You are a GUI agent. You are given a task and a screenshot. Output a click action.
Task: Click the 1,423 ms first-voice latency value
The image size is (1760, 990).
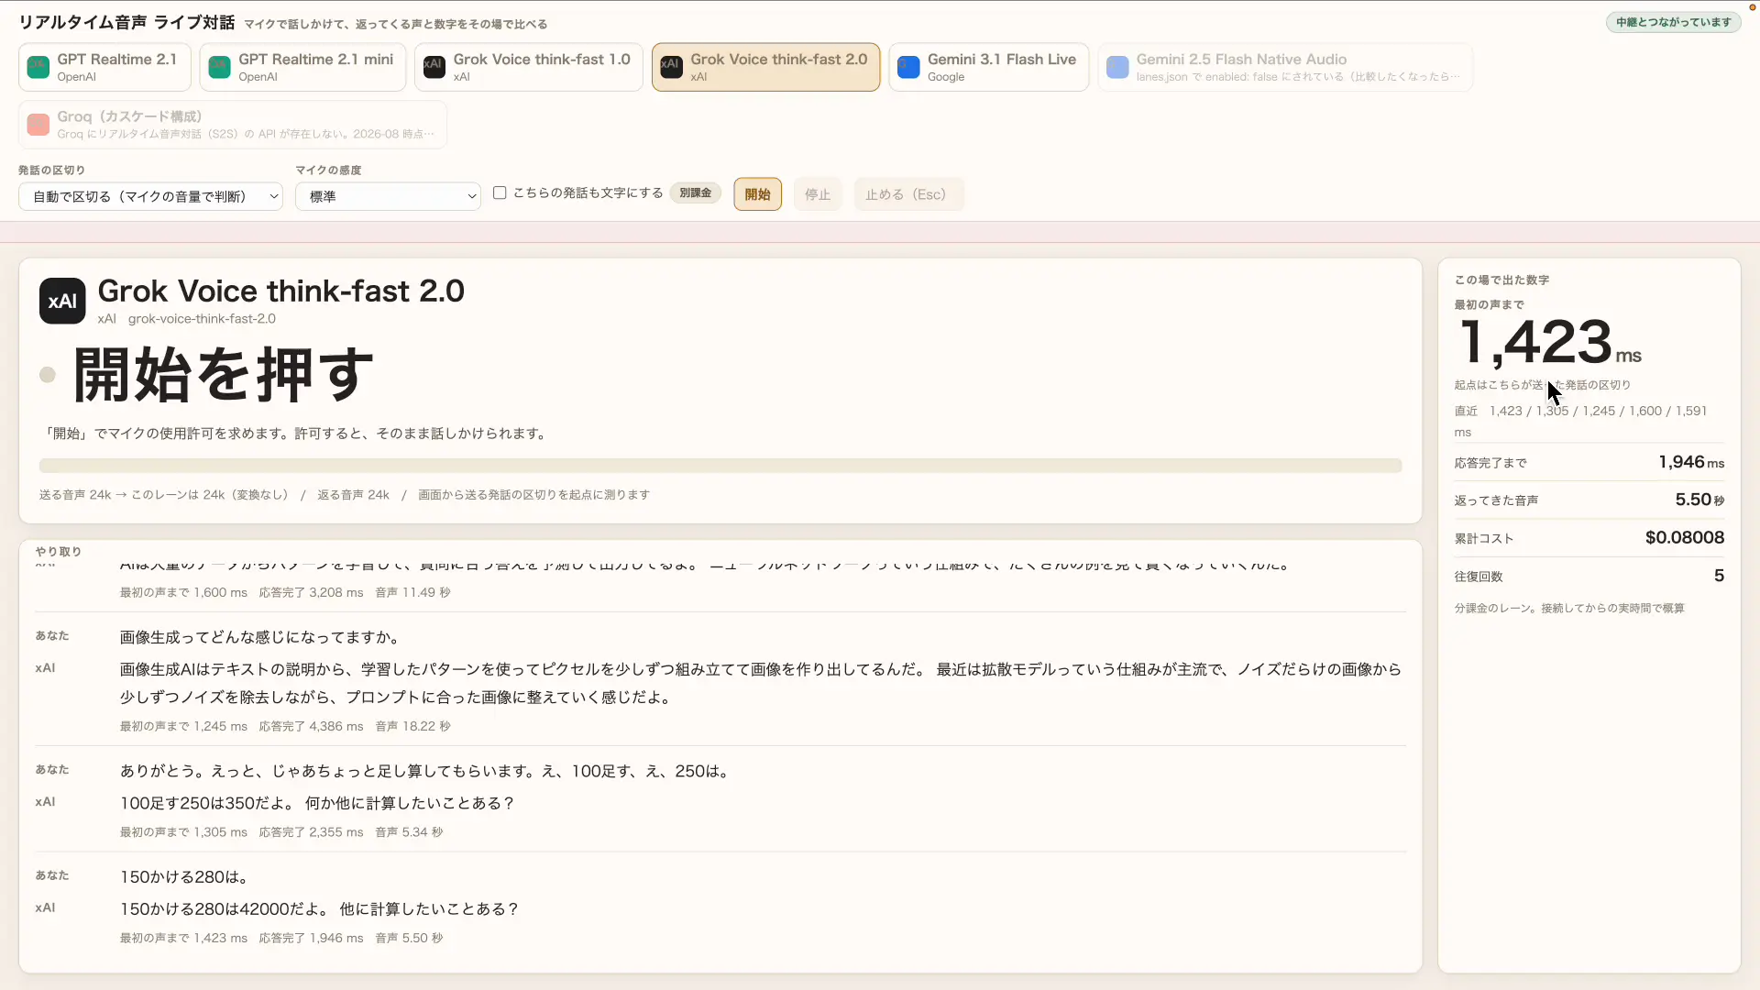click(x=1549, y=343)
